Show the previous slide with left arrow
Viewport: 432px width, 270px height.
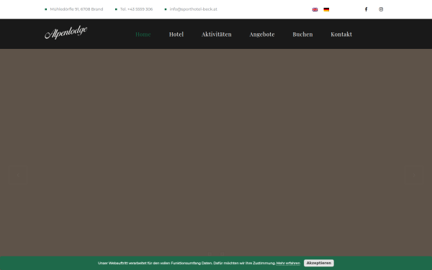(x=18, y=175)
